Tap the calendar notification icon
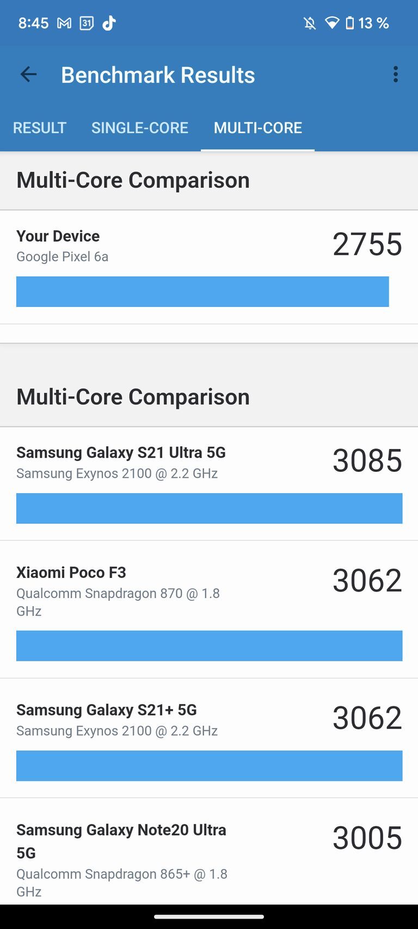The image size is (418, 929). click(87, 23)
